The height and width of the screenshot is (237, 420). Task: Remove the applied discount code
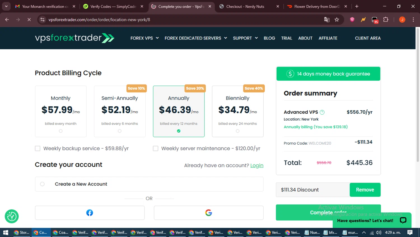click(365, 190)
